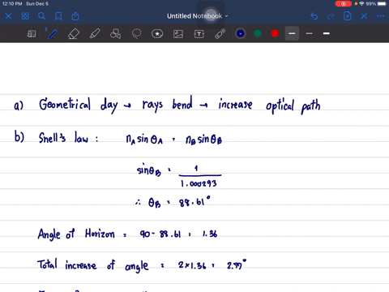Open the thumbnail grid view
The width and height of the screenshot is (389, 292).
[x=25, y=16]
